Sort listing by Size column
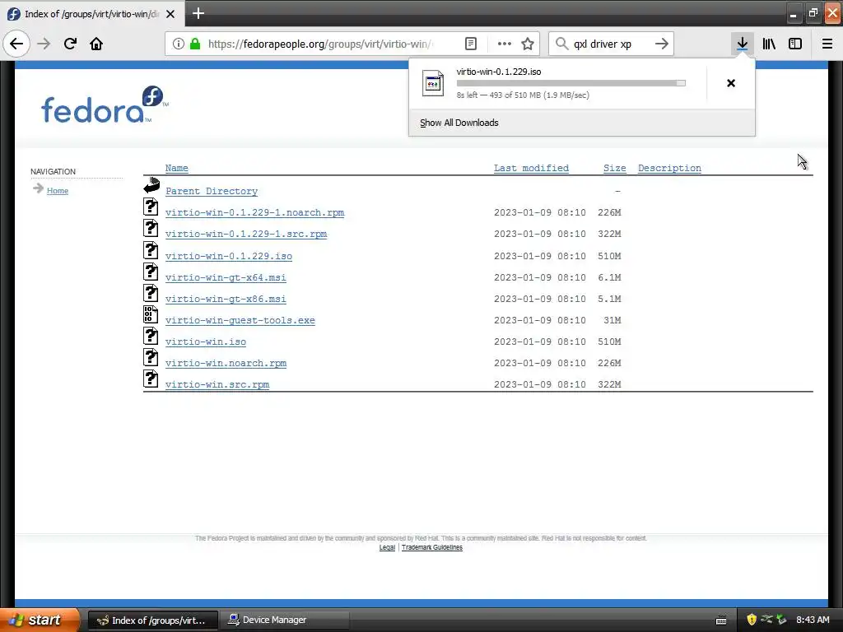This screenshot has height=632, width=843. pos(614,168)
